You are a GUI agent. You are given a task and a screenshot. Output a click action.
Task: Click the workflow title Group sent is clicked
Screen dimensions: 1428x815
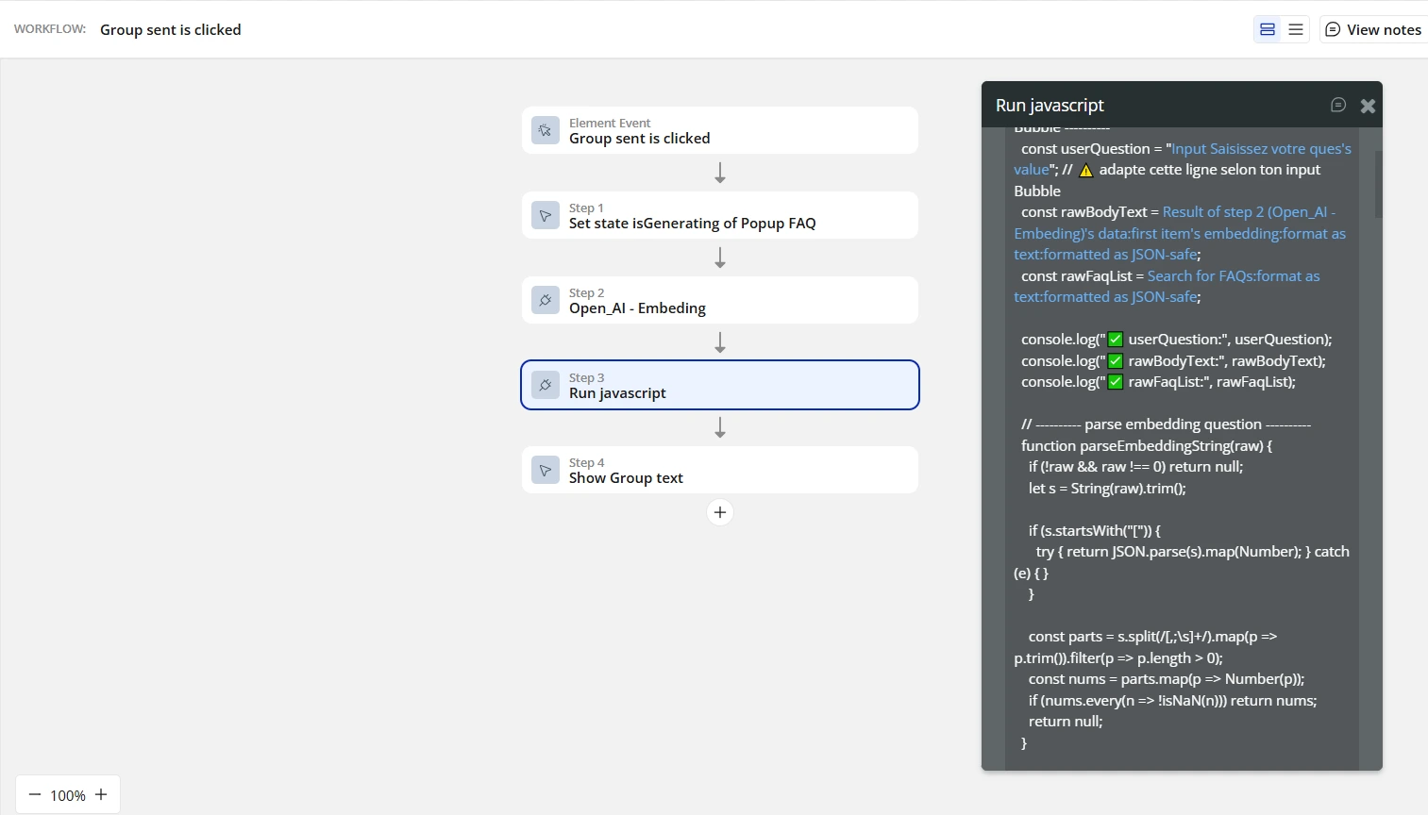171,29
